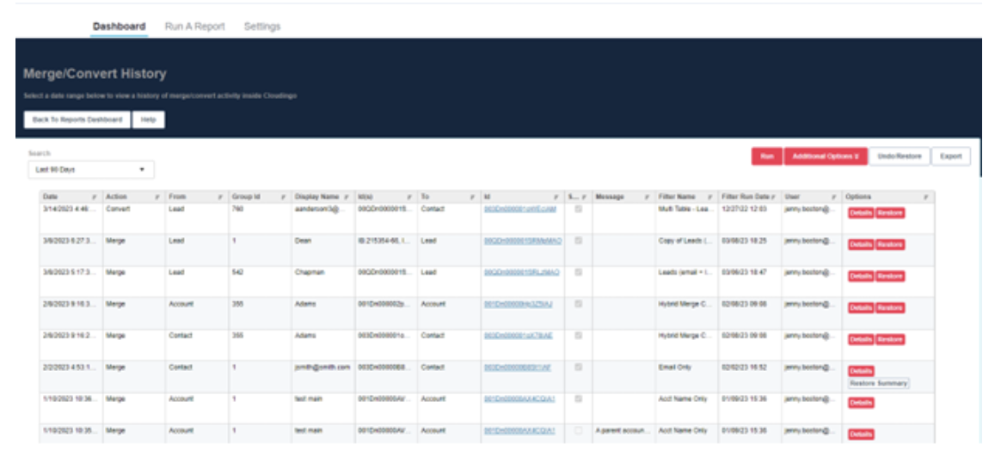989x450 pixels.
Task: Click the Filter Name column filter icon
Action: (710, 197)
